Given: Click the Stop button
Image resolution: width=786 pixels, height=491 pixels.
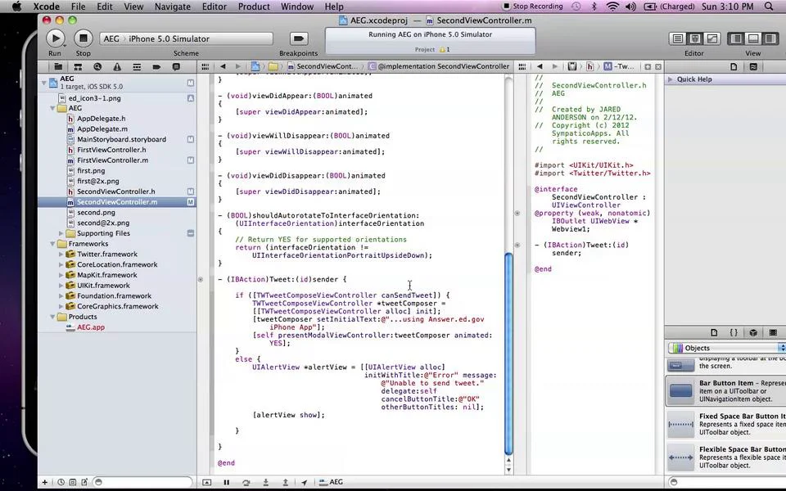Looking at the screenshot, I should click(x=84, y=38).
